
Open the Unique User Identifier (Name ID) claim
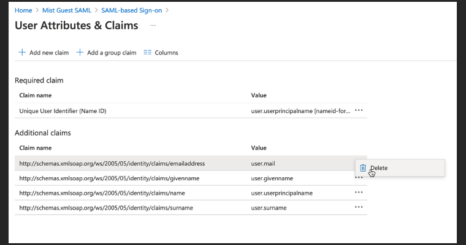pyautogui.click(x=67, y=111)
